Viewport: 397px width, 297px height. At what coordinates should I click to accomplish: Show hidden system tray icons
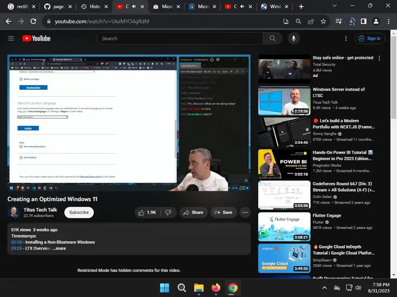[x=325, y=288]
